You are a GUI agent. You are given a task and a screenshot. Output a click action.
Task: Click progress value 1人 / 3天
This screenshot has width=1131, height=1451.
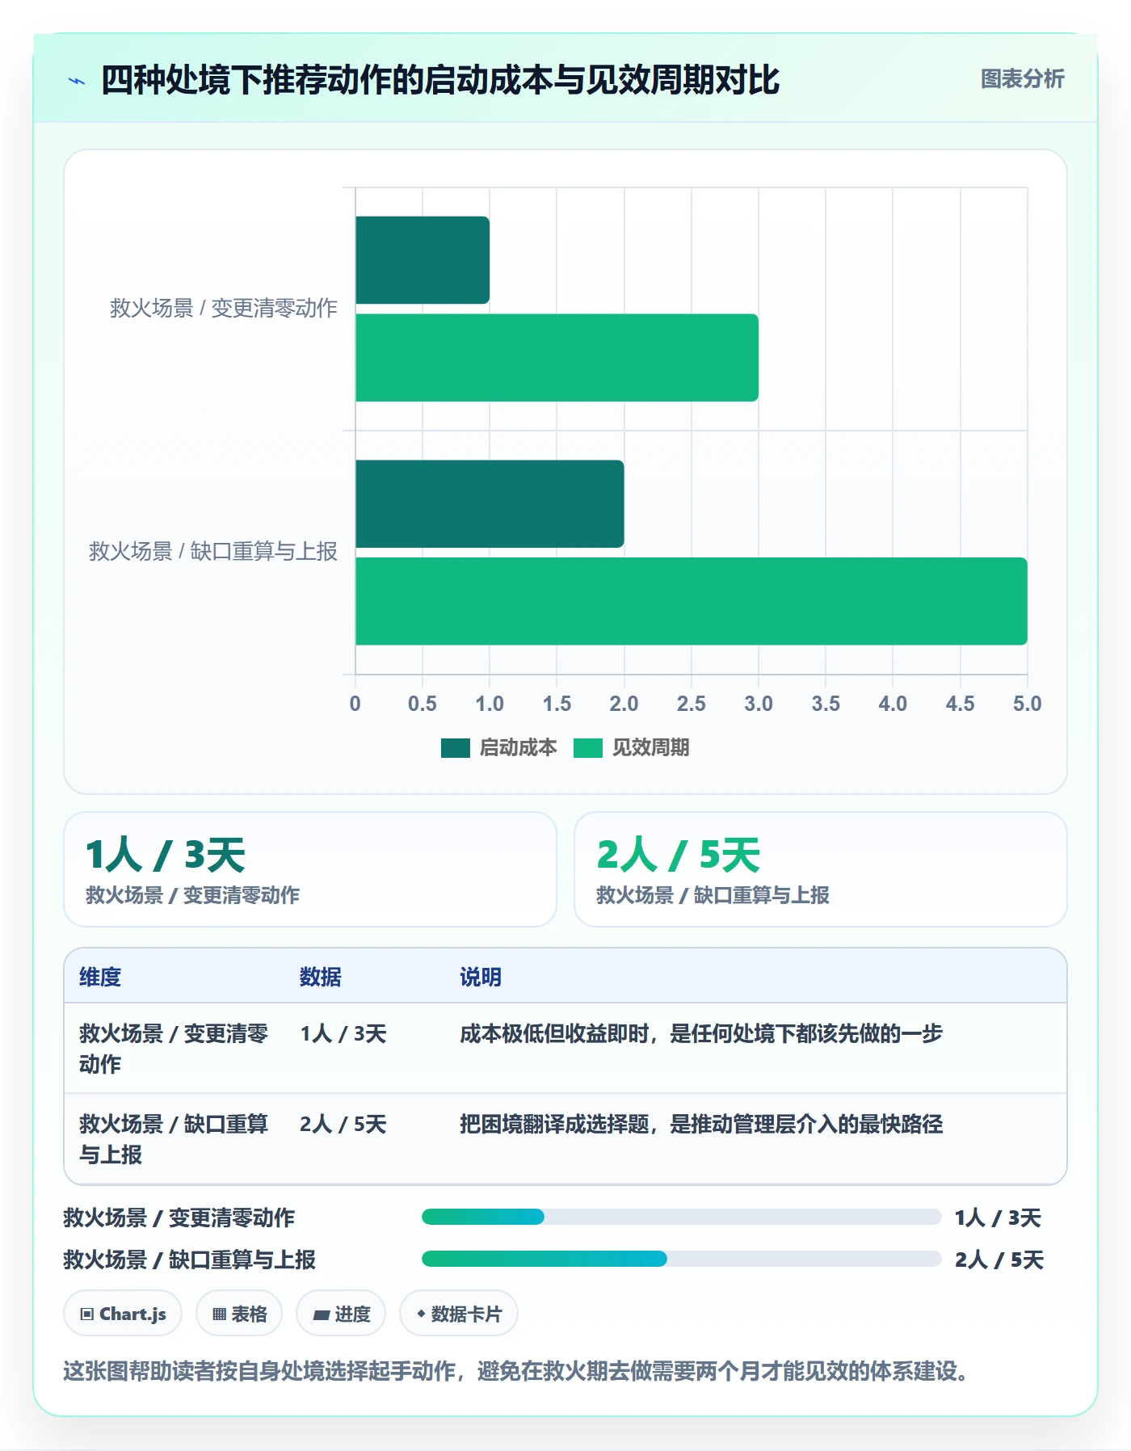coord(998,1218)
